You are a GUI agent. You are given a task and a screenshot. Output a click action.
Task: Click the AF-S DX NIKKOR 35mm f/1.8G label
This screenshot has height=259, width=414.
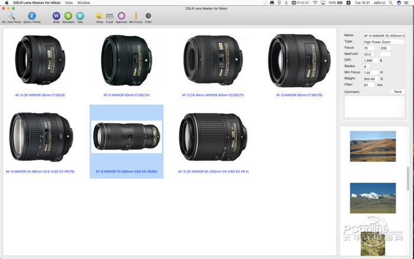click(x=40, y=95)
